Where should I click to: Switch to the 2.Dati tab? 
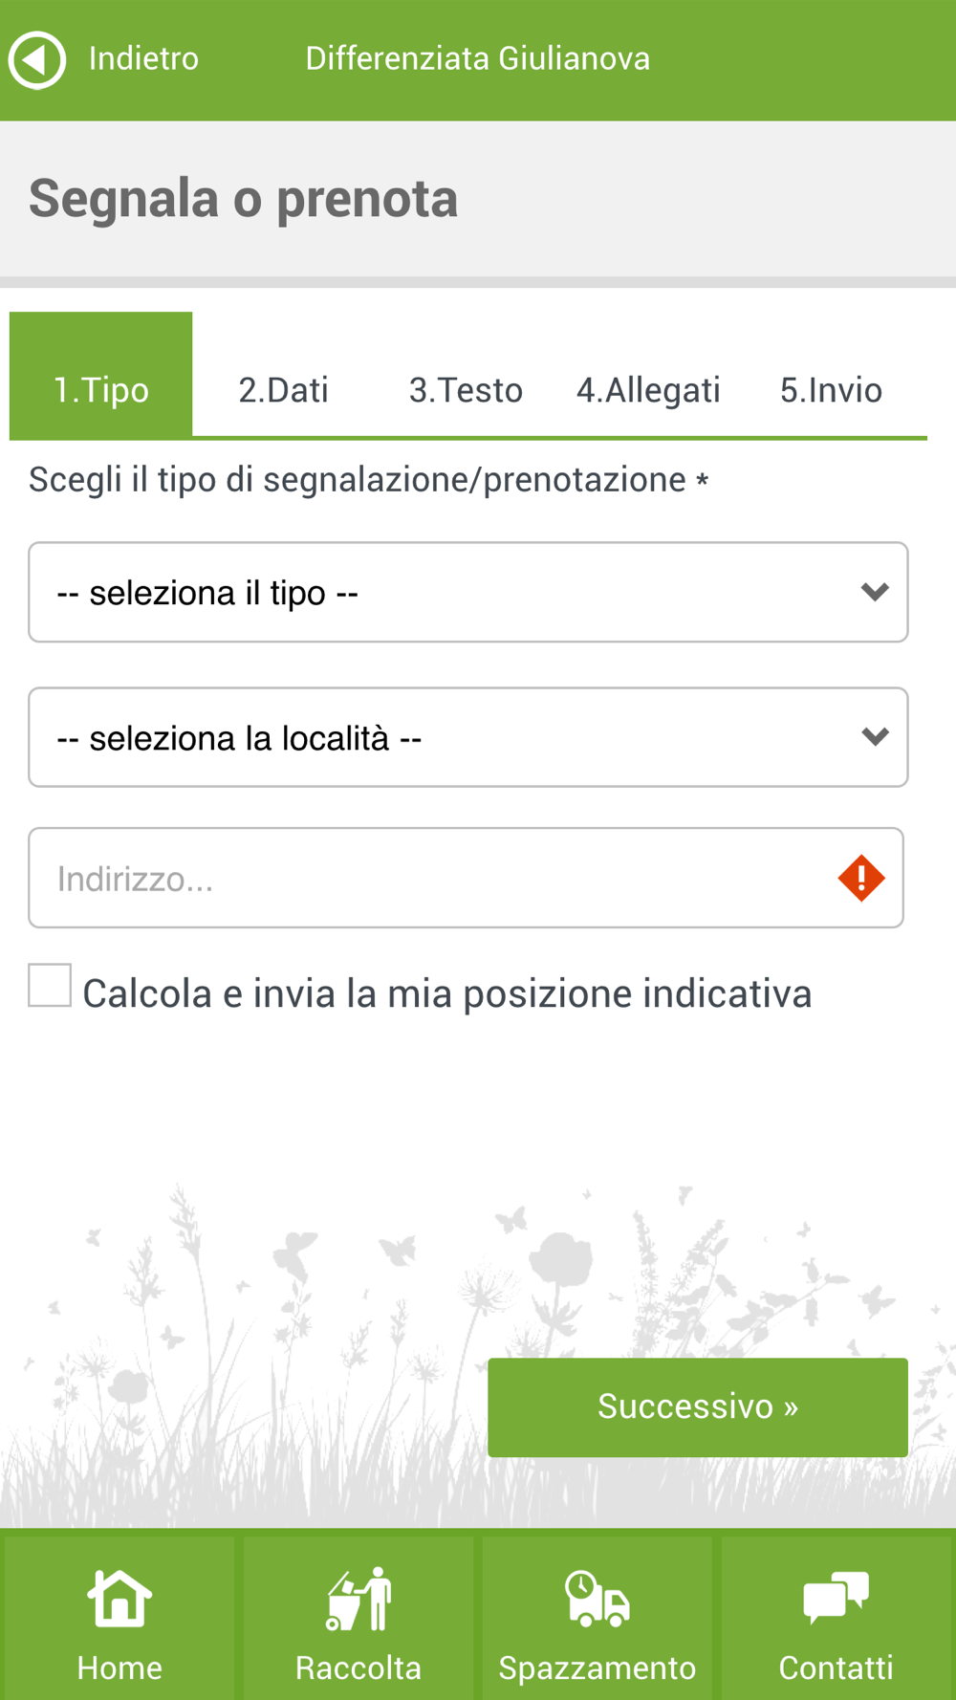(x=283, y=390)
